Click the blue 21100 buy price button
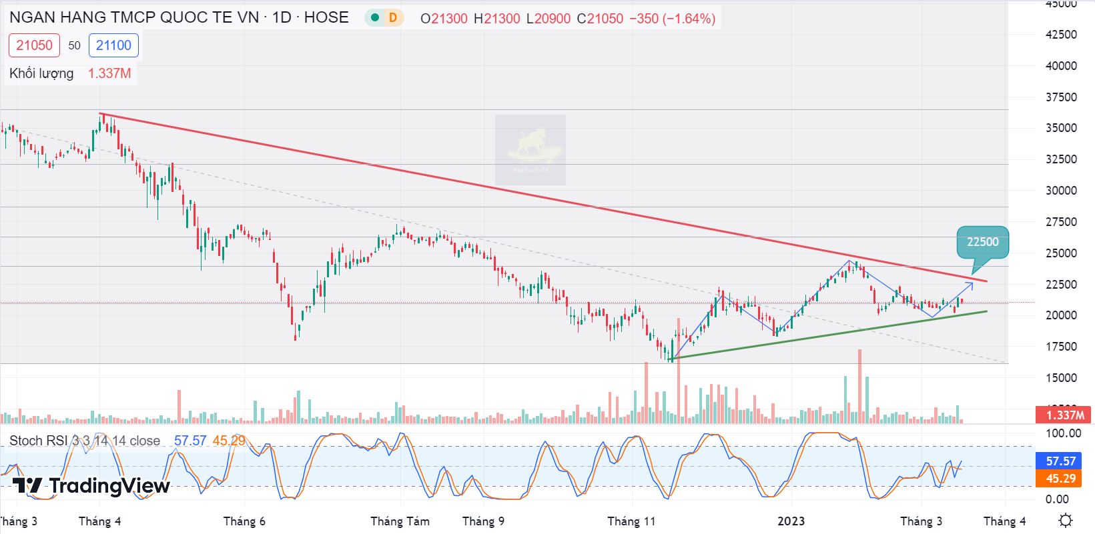The height and width of the screenshot is (534, 1095). pyautogui.click(x=113, y=45)
